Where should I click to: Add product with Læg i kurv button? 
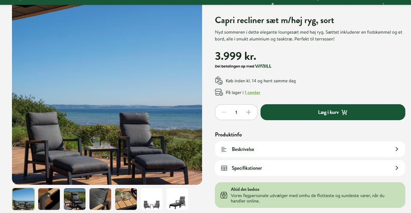(333, 112)
